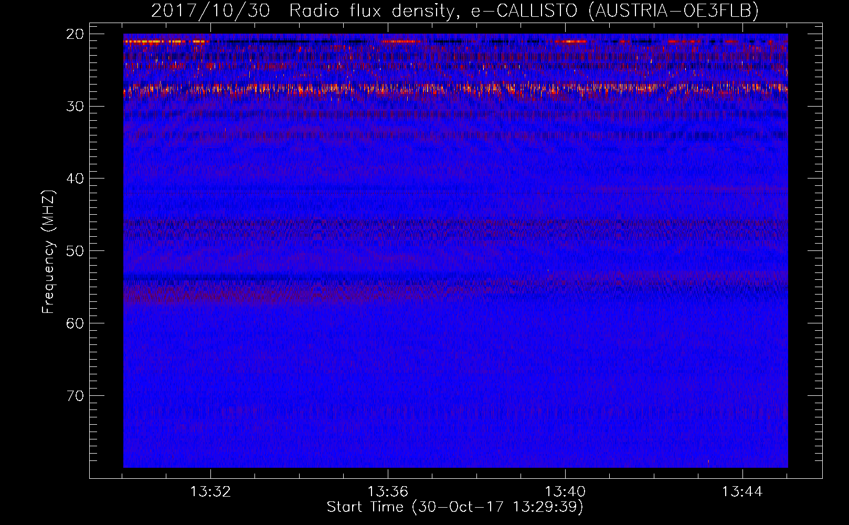Click the time tick label '13:36'

[388, 492]
